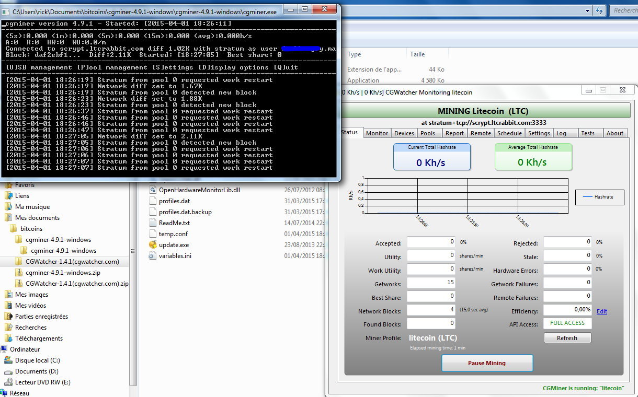
Task: Open the bitcoins folder in the tree
Action: 31,229
